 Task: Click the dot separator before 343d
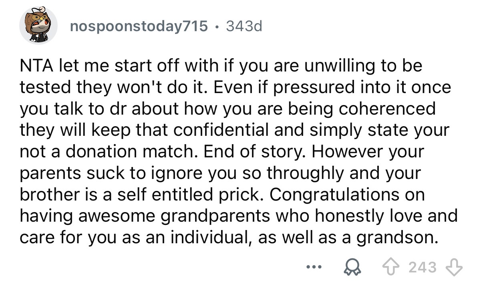(x=217, y=27)
